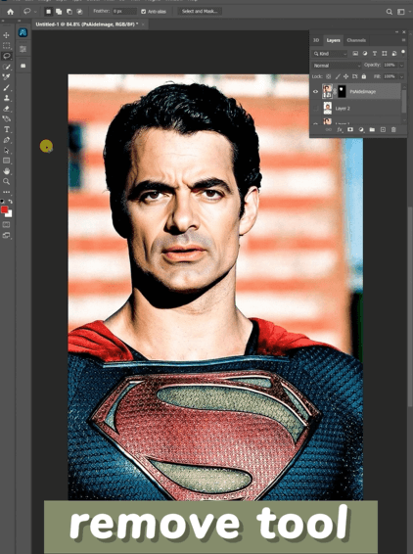Select the Lasso tool in the toolbar
413x554 pixels.
pyautogui.click(x=6, y=56)
